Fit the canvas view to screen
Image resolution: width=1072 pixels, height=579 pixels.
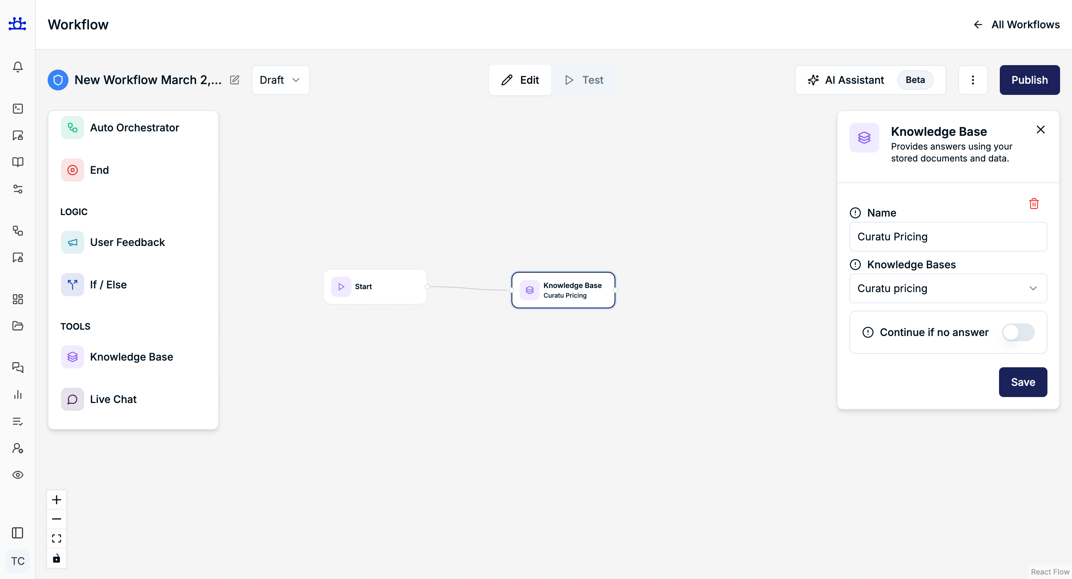click(57, 538)
